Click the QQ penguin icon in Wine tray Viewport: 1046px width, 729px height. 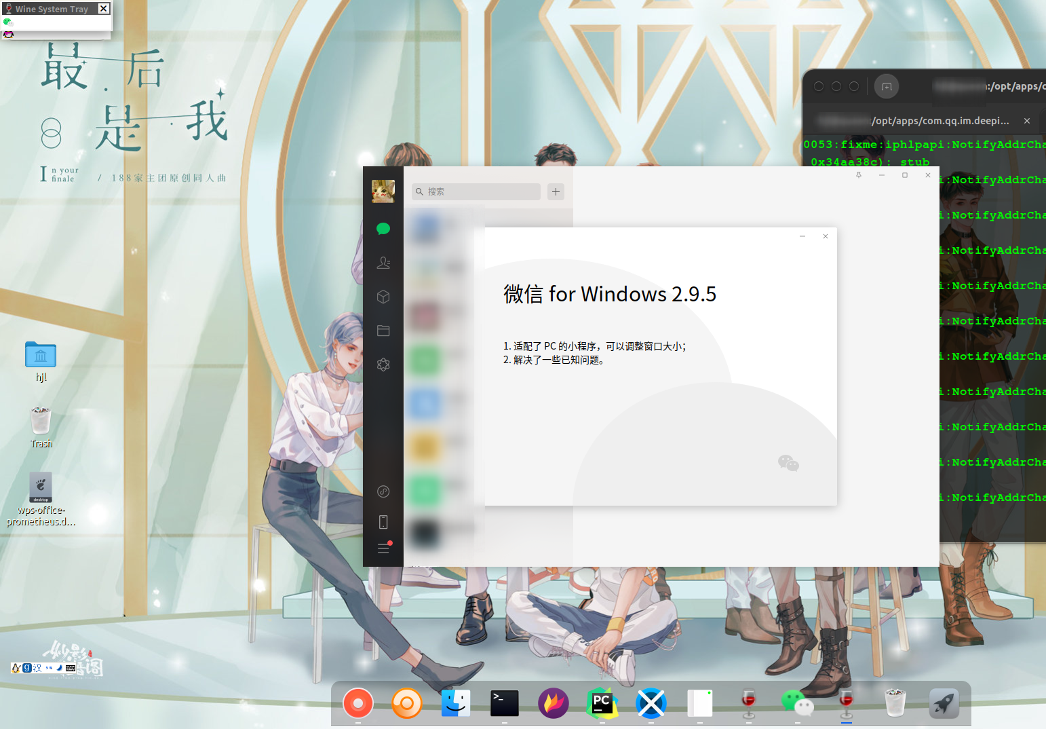click(x=8, y=34)
